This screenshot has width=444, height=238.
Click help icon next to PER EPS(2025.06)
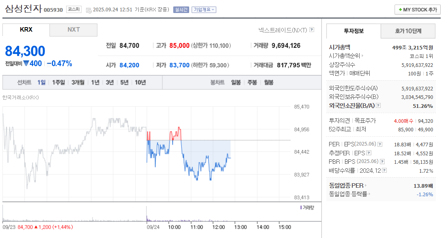coord(380,144)
